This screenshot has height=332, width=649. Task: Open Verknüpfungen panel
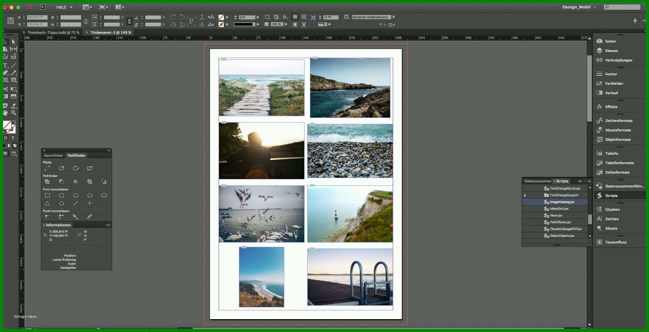619,60
